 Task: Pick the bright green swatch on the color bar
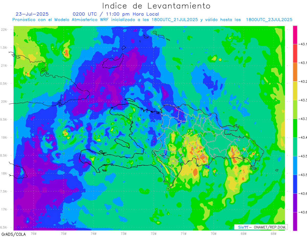295,128
